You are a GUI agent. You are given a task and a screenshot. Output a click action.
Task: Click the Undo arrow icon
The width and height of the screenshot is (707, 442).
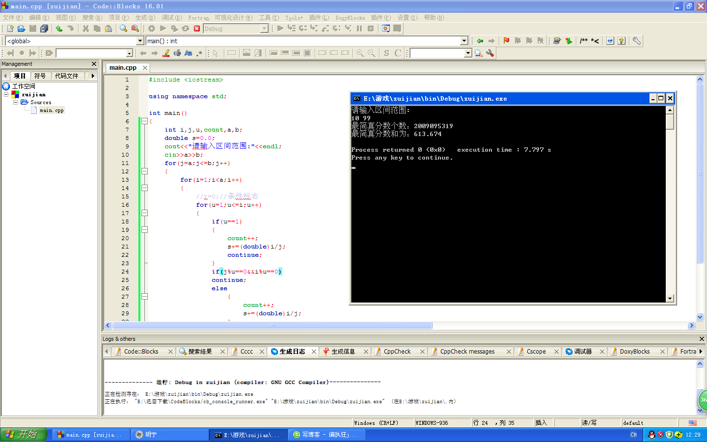[x=59, y=28]
